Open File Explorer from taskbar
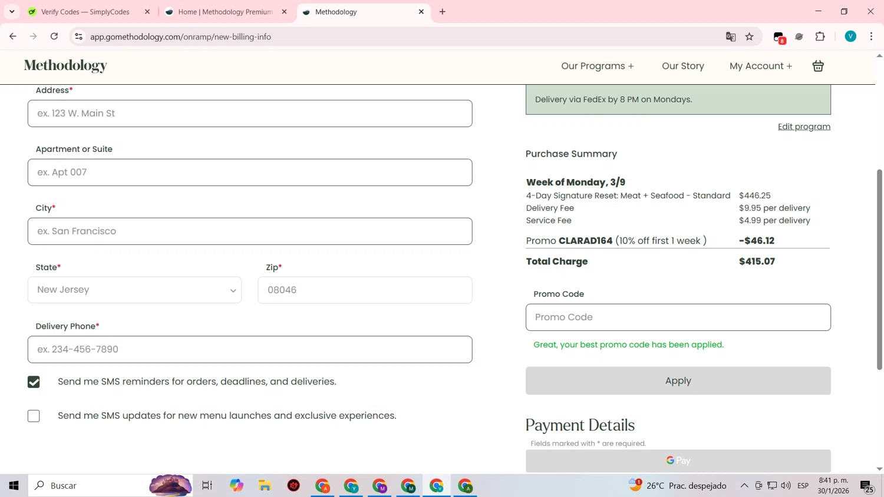This screenshot has height=497, width=884. pyautogui.click(x=265, y=486)
